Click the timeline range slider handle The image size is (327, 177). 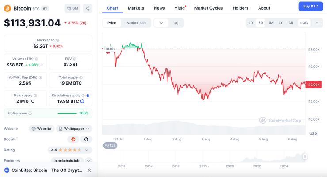point(304,156)
